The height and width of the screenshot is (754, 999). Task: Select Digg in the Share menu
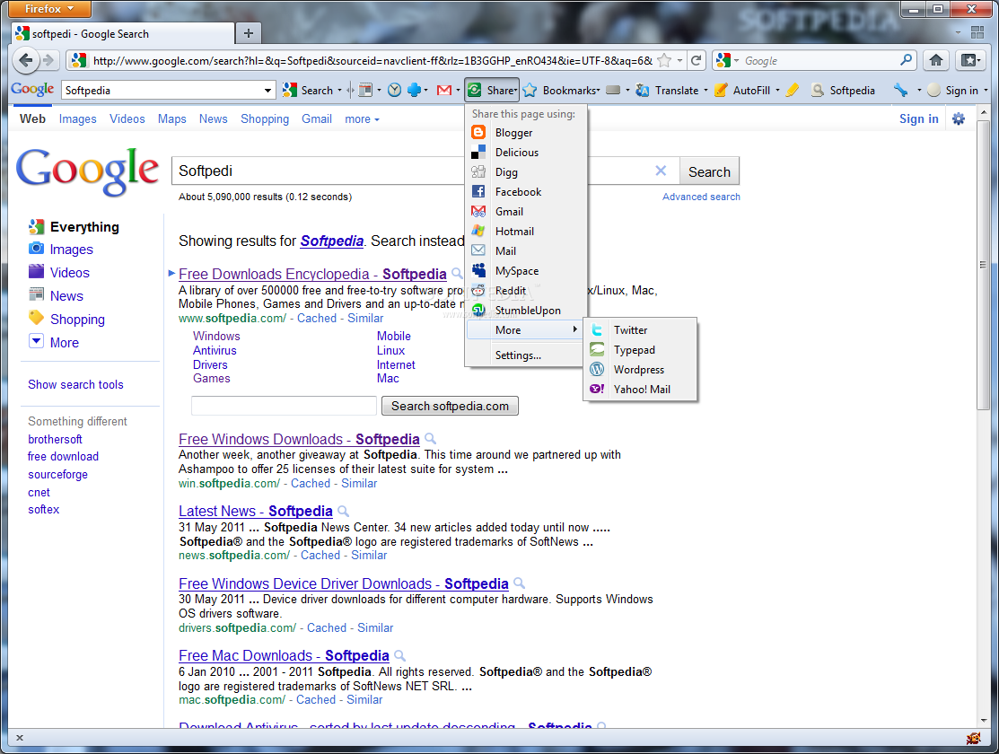[526, 172]
